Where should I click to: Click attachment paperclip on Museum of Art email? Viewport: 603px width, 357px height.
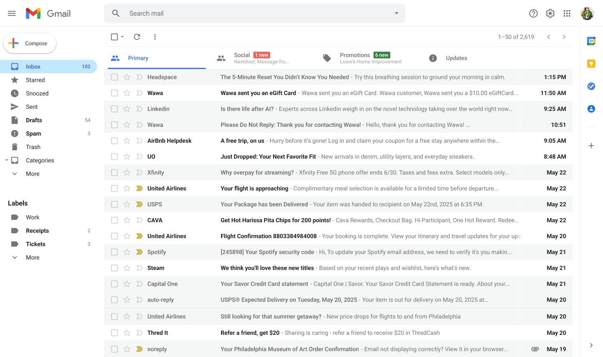pos(535,349)
